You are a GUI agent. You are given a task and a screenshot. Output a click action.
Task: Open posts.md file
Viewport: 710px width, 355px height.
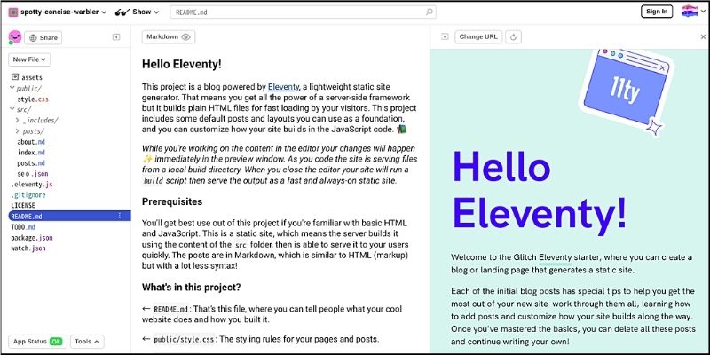(31, 163)
